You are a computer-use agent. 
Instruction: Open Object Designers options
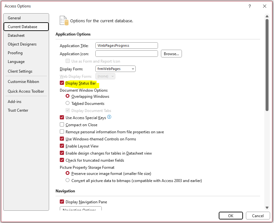(26, 44)
